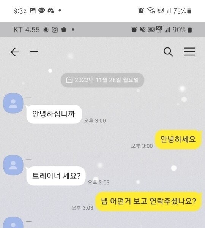205x228 pixels.
Task: Open the 2022년 11월 28일 월요일 date badge
Action: 102,80
